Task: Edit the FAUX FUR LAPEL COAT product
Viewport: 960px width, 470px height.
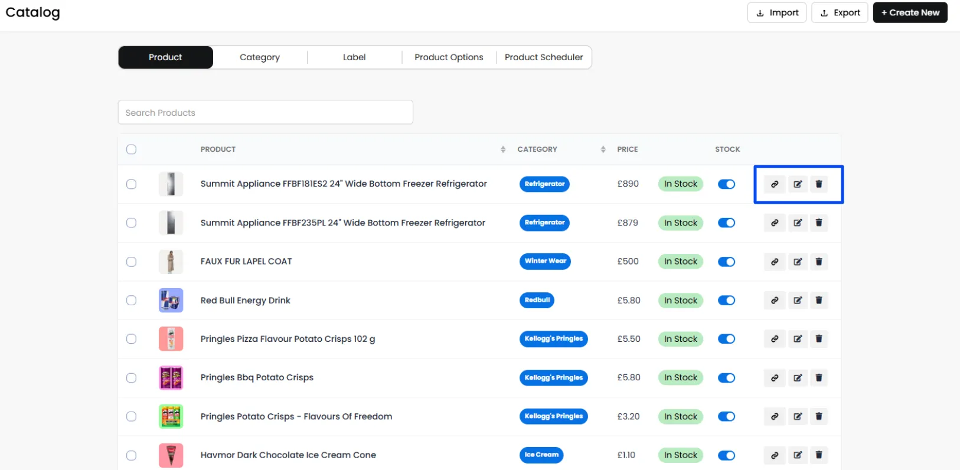Action: coord(798,262)
